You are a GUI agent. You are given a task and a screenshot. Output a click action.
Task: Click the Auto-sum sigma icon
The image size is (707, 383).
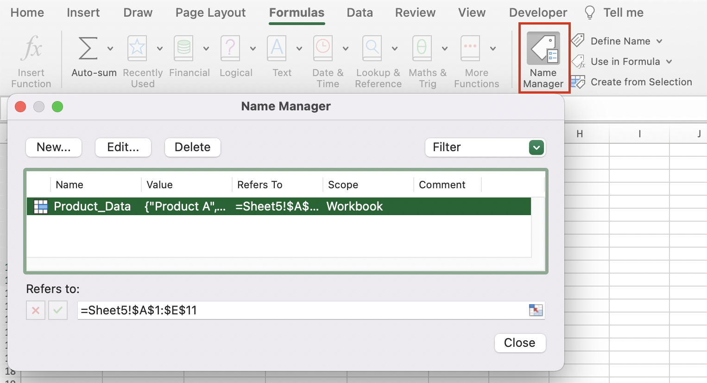pyautogui.click(x=88, y=48)
